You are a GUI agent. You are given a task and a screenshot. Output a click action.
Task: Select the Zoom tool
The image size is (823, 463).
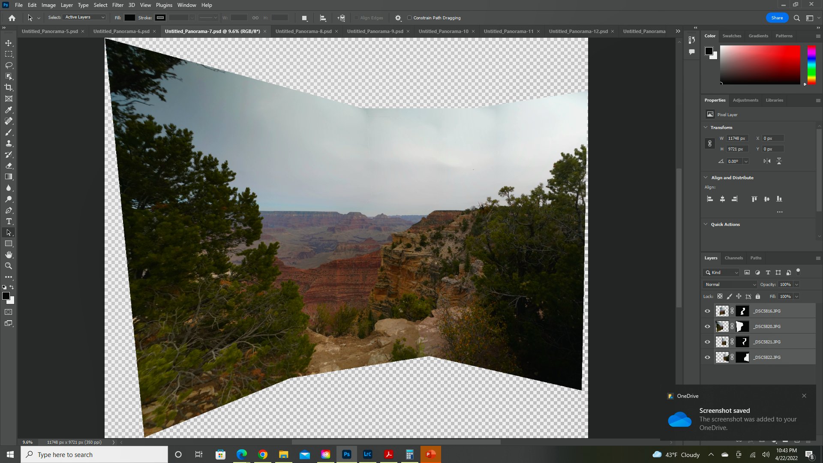pyautogui.click(x=9, y=266)
